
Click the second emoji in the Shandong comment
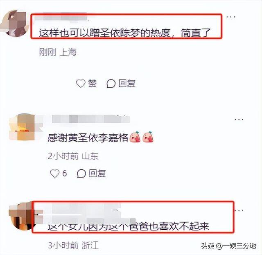pos(148,137)
